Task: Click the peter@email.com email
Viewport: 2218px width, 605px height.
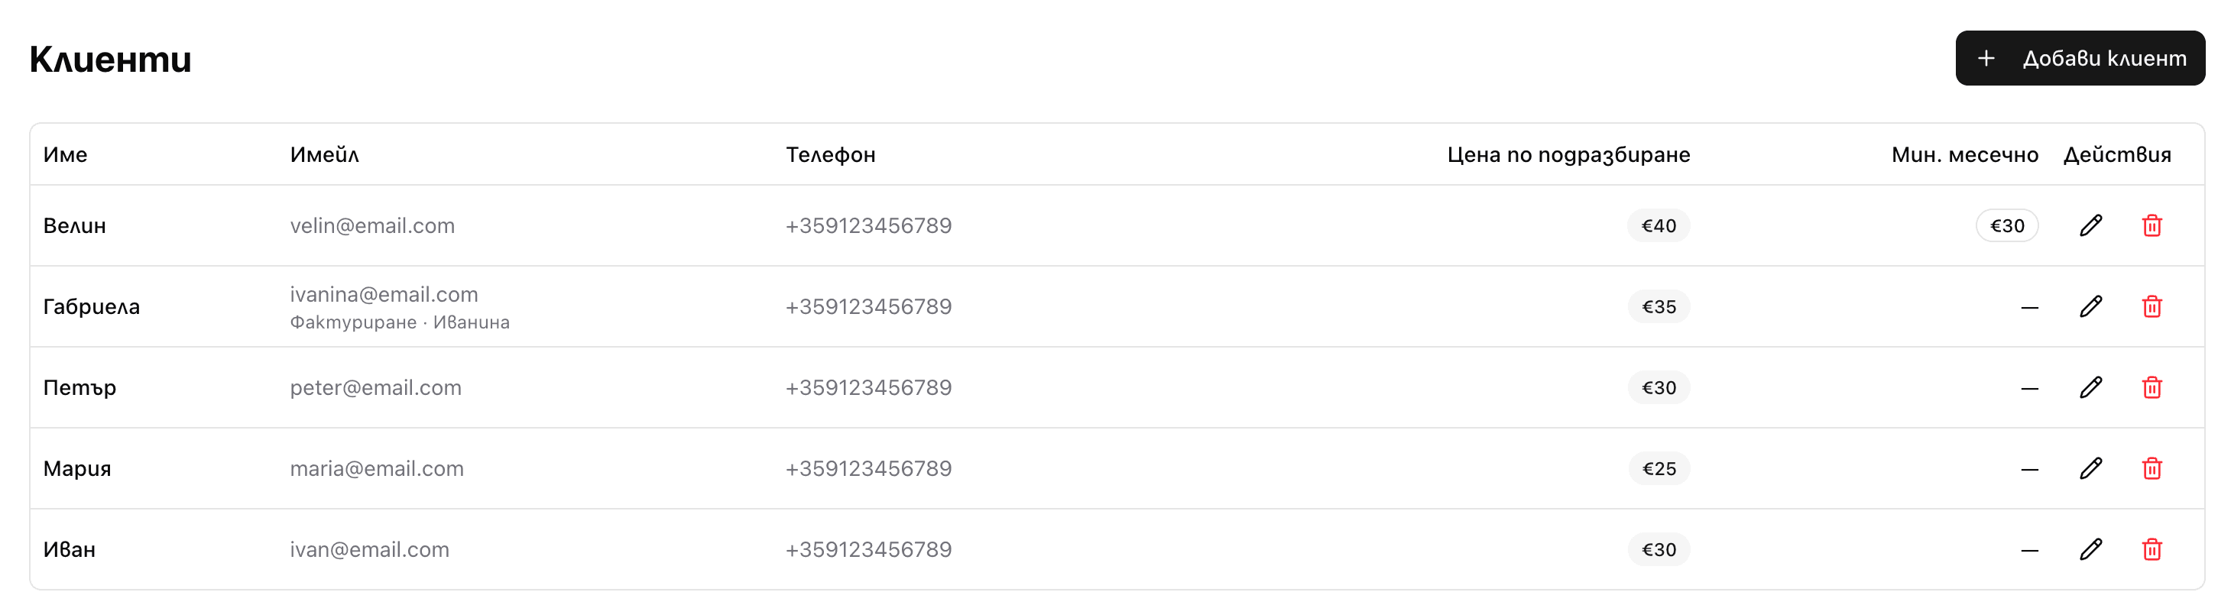Action: [x=375, y=387]
